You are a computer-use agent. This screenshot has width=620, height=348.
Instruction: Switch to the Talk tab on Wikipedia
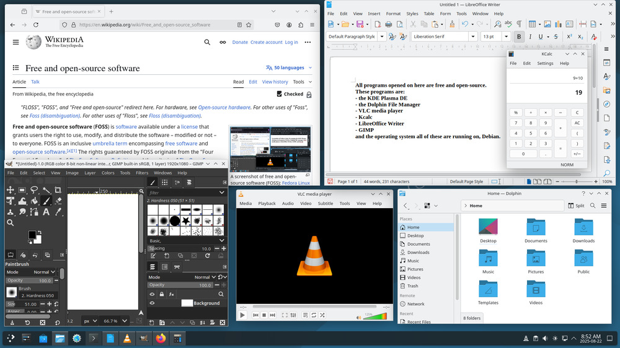(35, 82)
